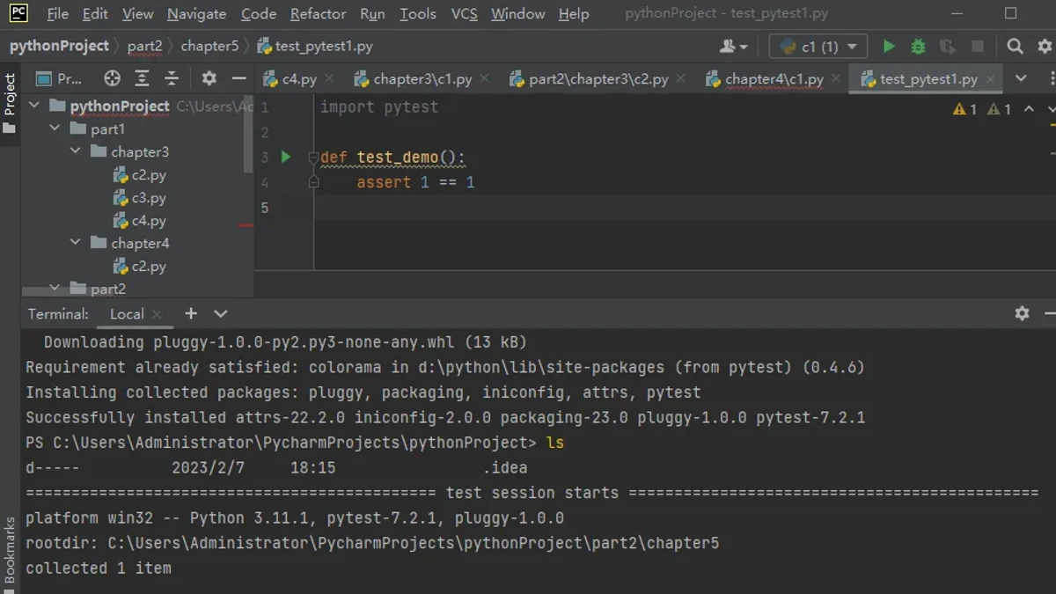Run with coverage icon in toolbar
The image size is (1056, 594).
point(948,47)
